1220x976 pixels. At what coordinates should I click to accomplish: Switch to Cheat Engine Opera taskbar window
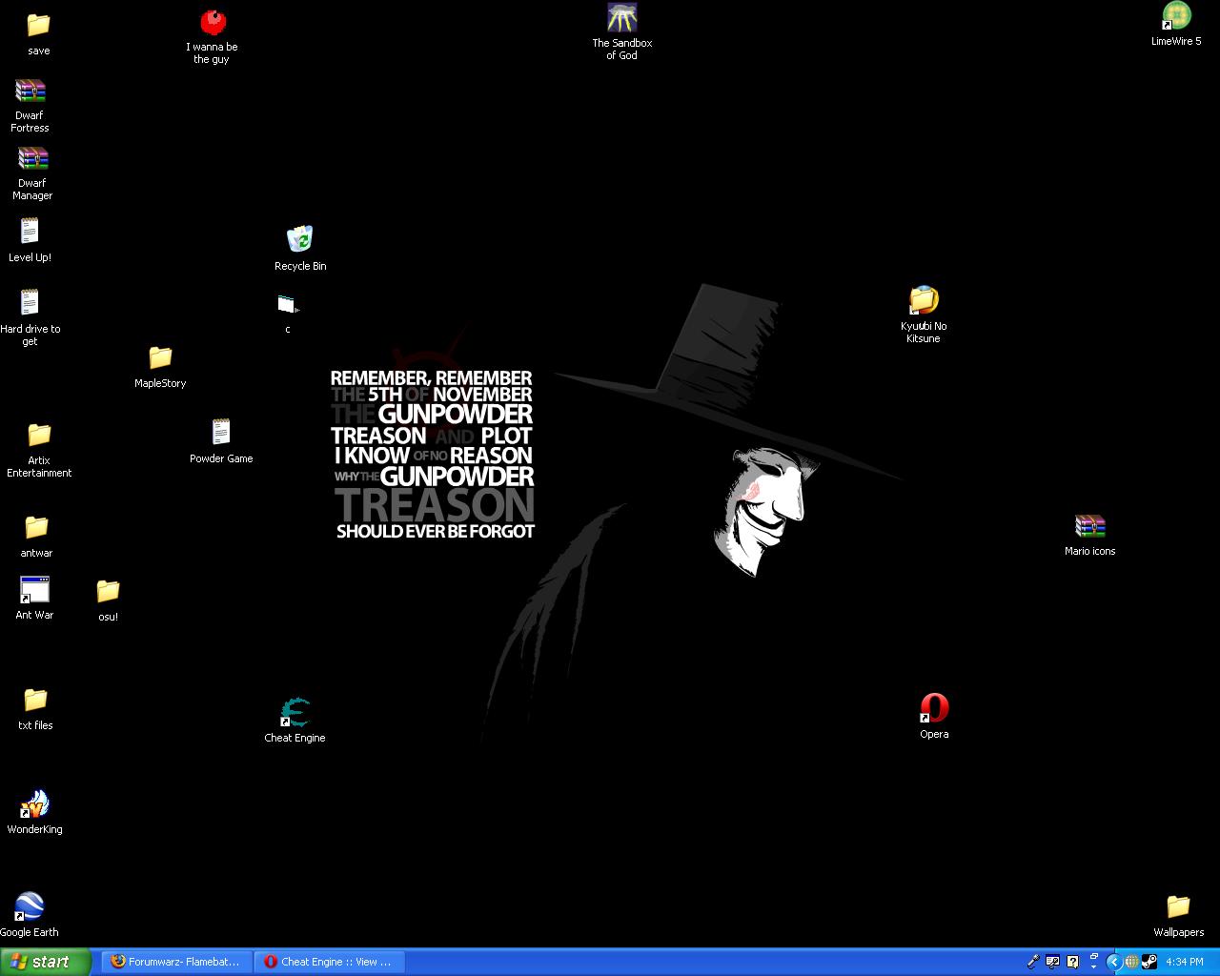pos(330,962)
